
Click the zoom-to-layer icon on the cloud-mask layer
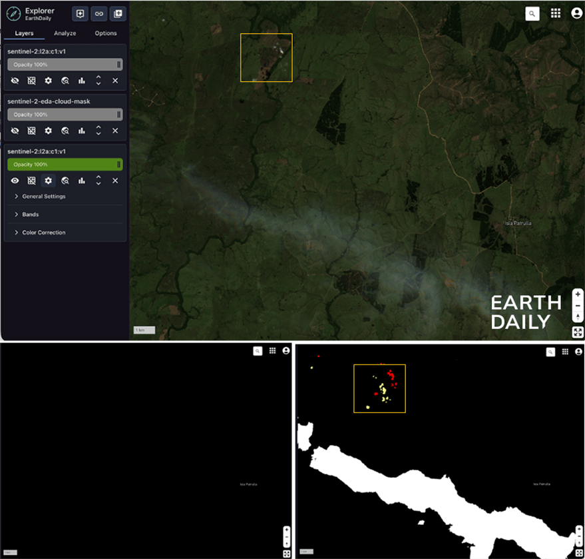[65, 131]
